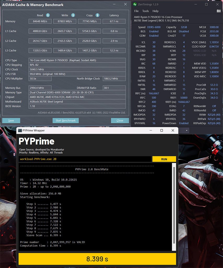Click the CPU FSB 99.8 MHz field

[77, 74]
